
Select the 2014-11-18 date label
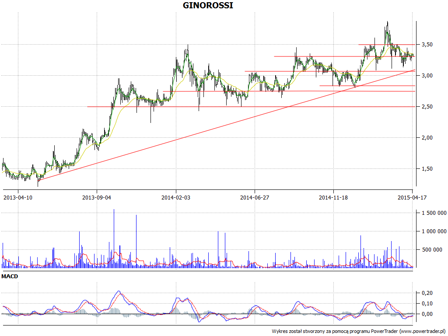[x=333, y=197]
